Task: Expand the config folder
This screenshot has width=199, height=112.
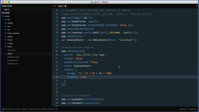Action: tap(6, 23)
